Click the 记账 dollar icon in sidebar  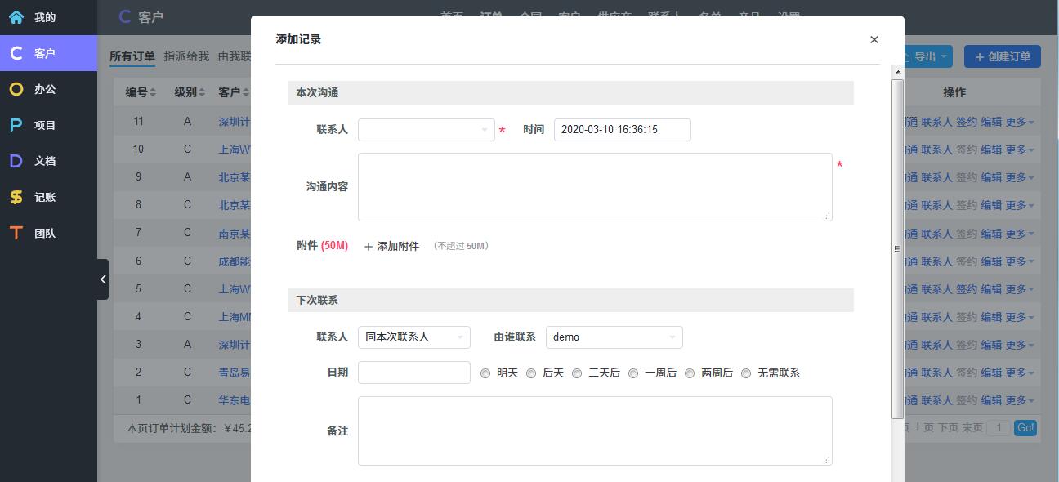click(x=16, y=197)
